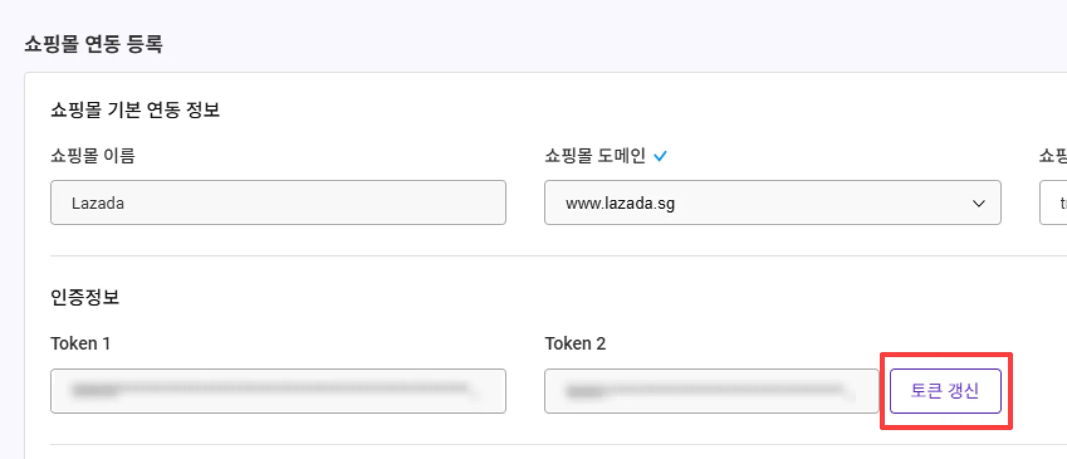Viewport: 1067px width, 459px height.
Task: Click the 쇼핑몰 연동 등록 page title
Action: (94, 44)
